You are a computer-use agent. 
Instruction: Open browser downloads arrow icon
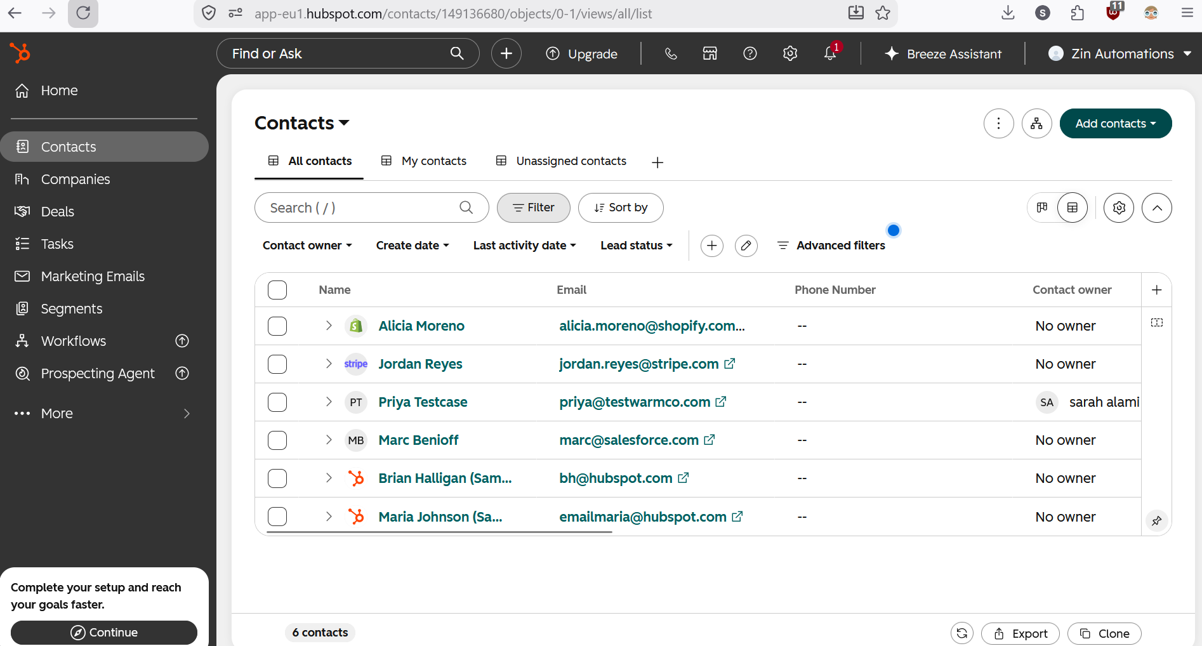(x=1008, y=13)
